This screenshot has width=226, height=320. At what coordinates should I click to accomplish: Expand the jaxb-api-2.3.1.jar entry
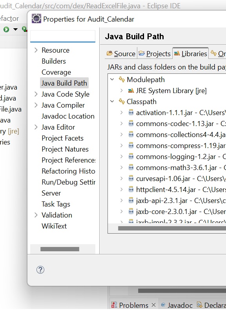(122, 201)
